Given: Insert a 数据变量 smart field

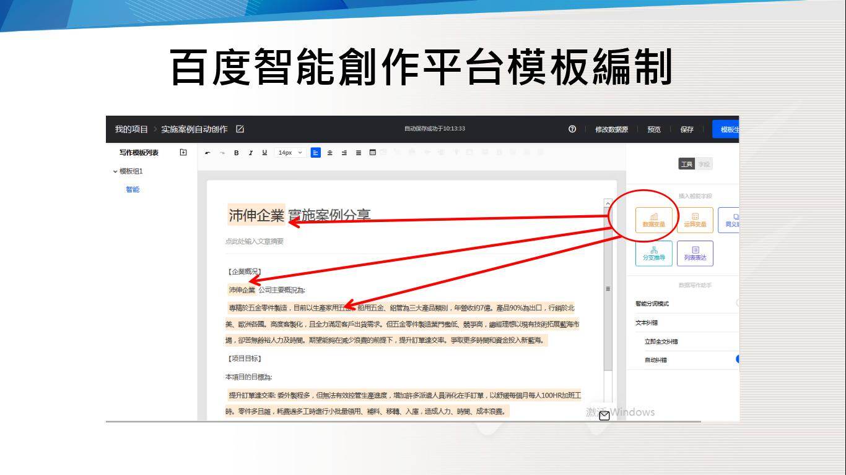Looking at the screenshot, I should tap(653, 220).
